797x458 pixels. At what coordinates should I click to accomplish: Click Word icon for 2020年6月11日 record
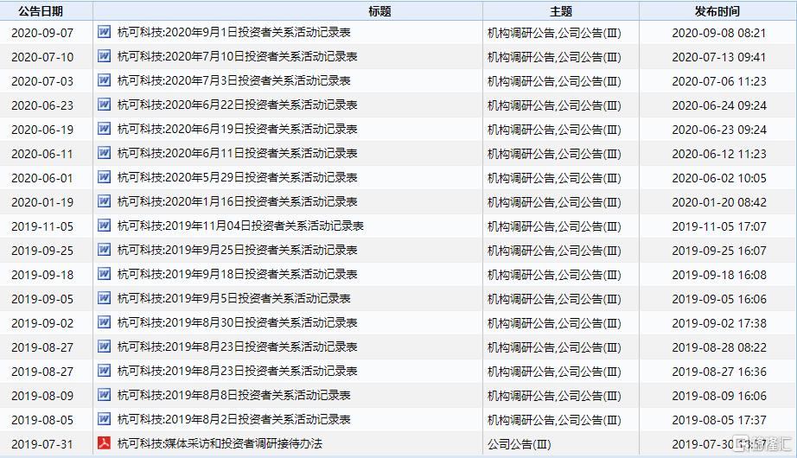click(104, 153)
